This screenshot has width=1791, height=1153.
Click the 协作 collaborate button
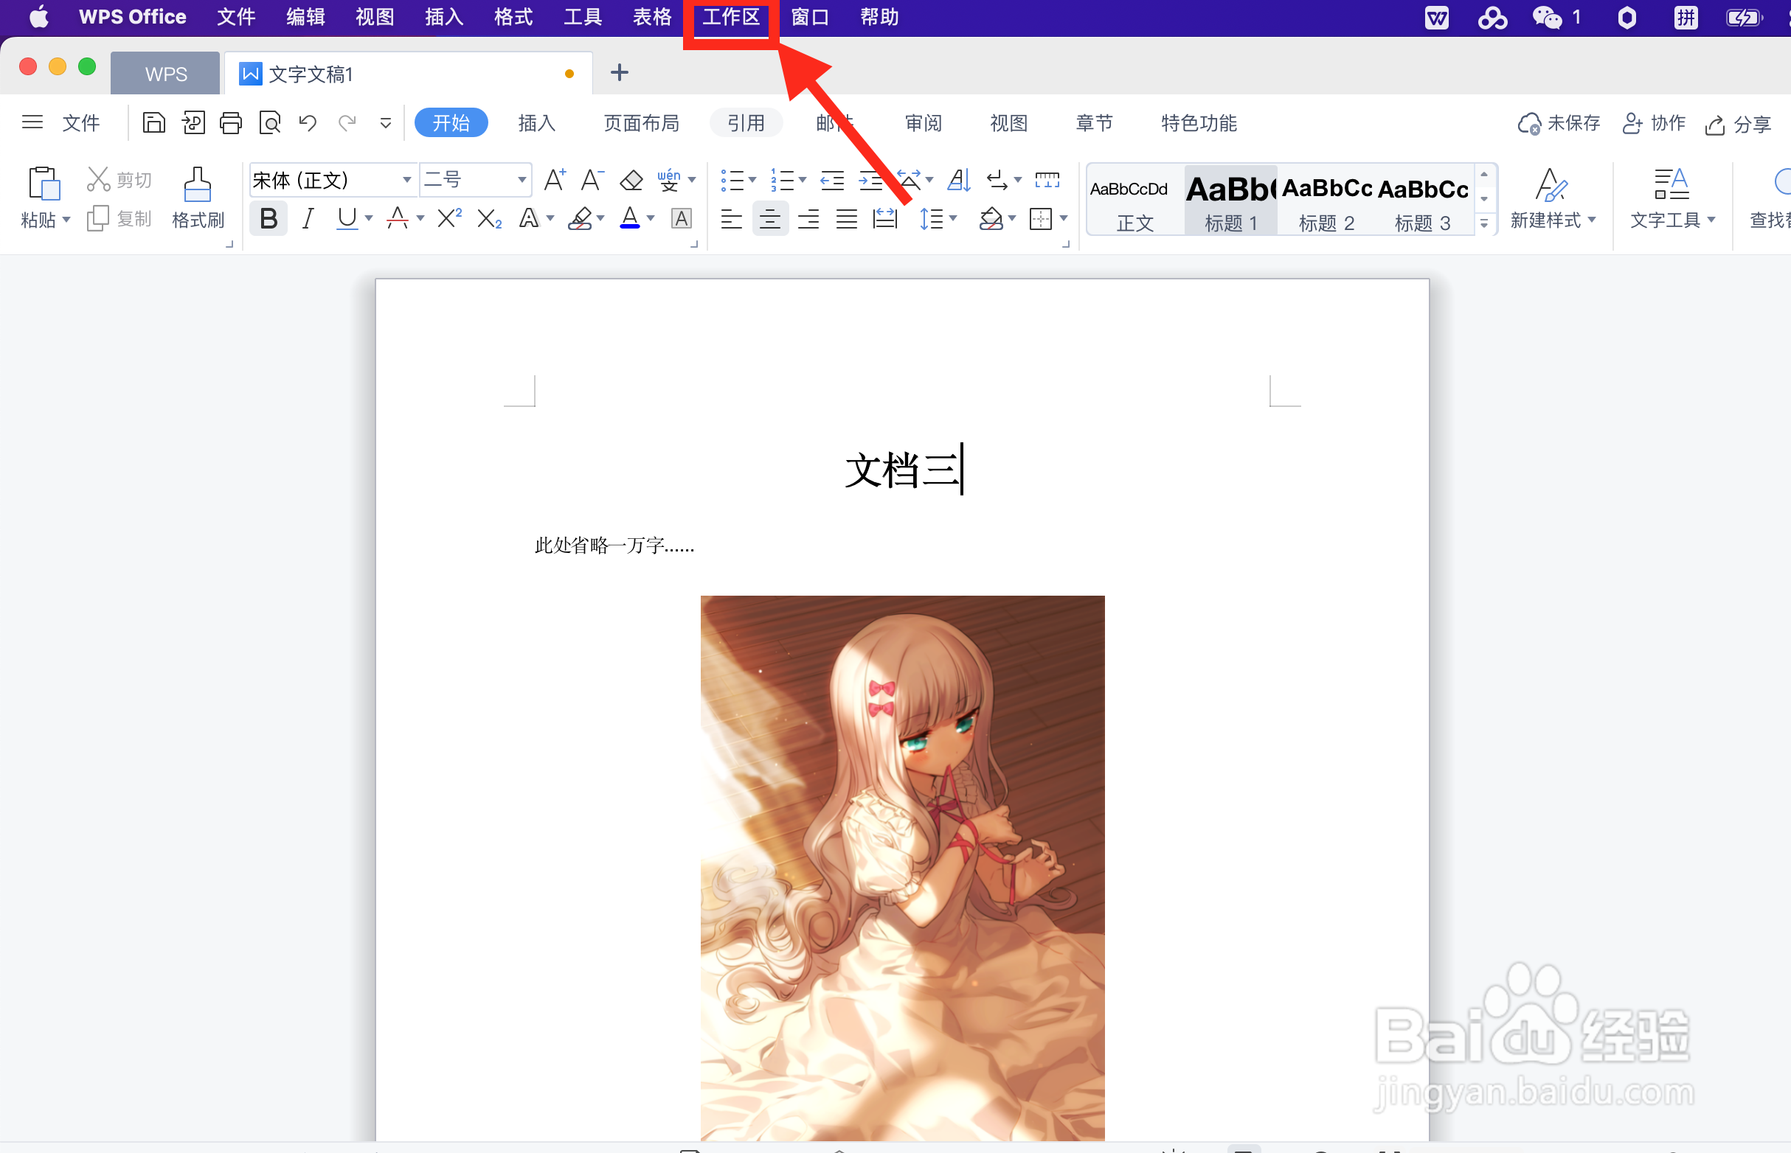tap(1653, 123)
